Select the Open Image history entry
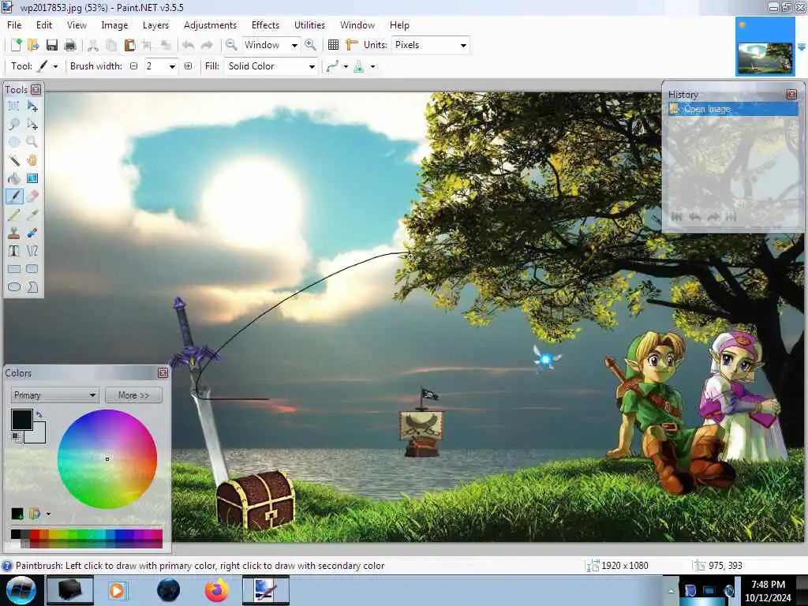The height and width of the screenshot is (606, 808). [733, 109]
